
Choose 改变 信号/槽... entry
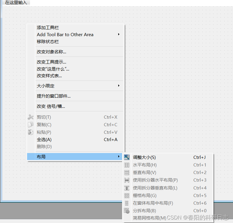(x=75, y=106)
